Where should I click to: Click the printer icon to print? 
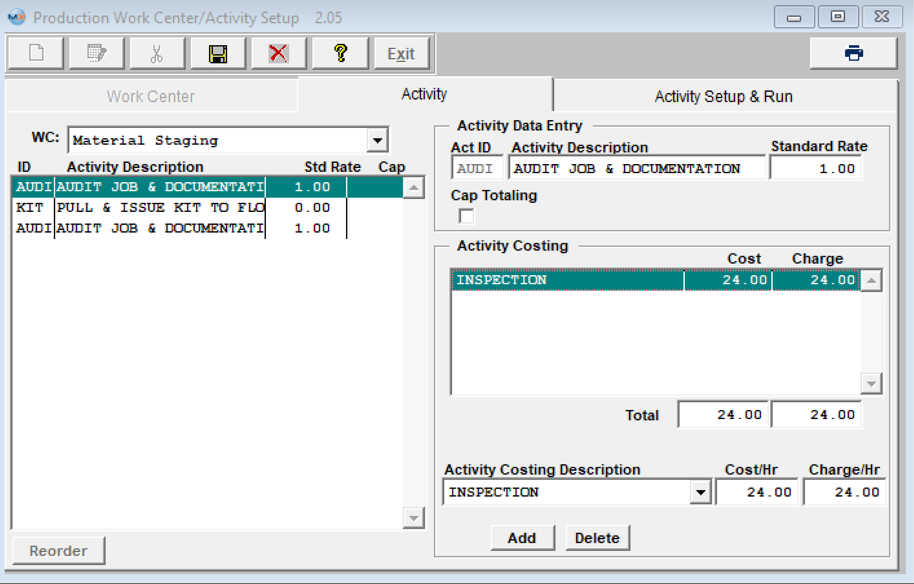click(x=853, y=53)
